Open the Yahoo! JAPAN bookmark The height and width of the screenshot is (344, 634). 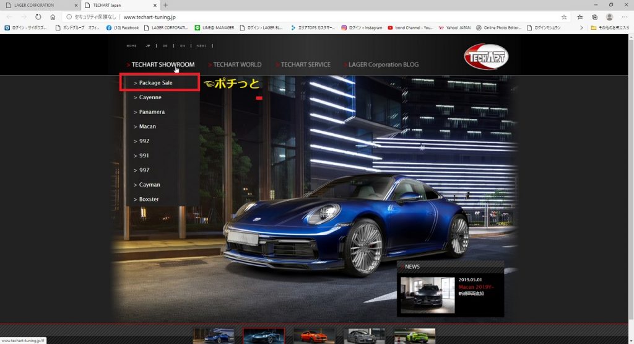[x=454, y=28]
